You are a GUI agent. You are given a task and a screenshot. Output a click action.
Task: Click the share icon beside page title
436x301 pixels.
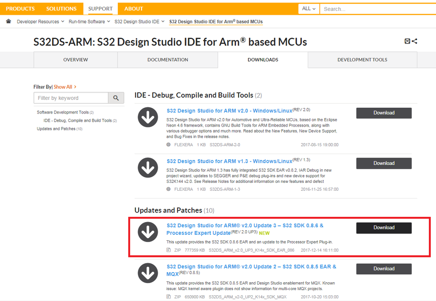[x=415, y=41]
